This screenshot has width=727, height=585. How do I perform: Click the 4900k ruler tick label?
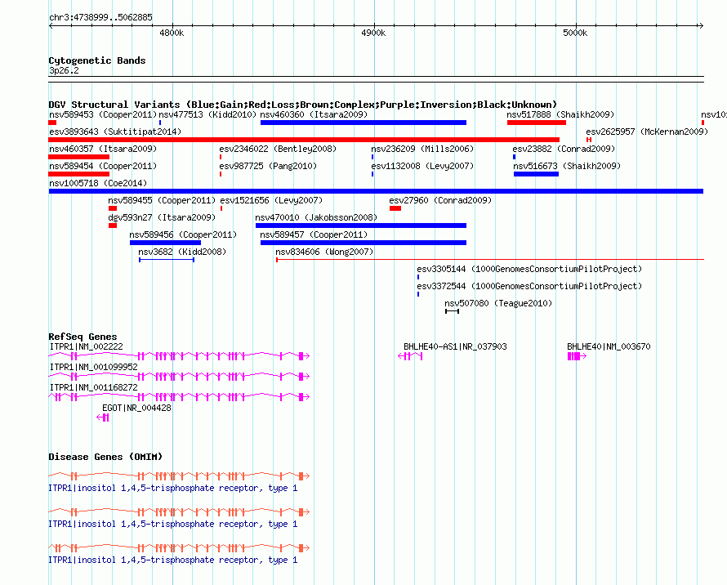click(x=373, y=33)
